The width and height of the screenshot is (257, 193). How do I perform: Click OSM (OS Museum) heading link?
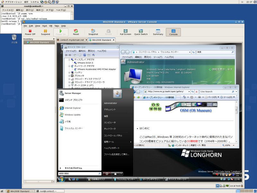coord(196,110)
